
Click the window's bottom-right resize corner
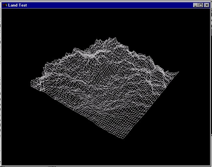coord(211,166)
